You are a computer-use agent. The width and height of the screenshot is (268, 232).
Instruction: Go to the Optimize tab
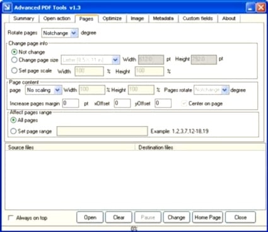[112, 18]
